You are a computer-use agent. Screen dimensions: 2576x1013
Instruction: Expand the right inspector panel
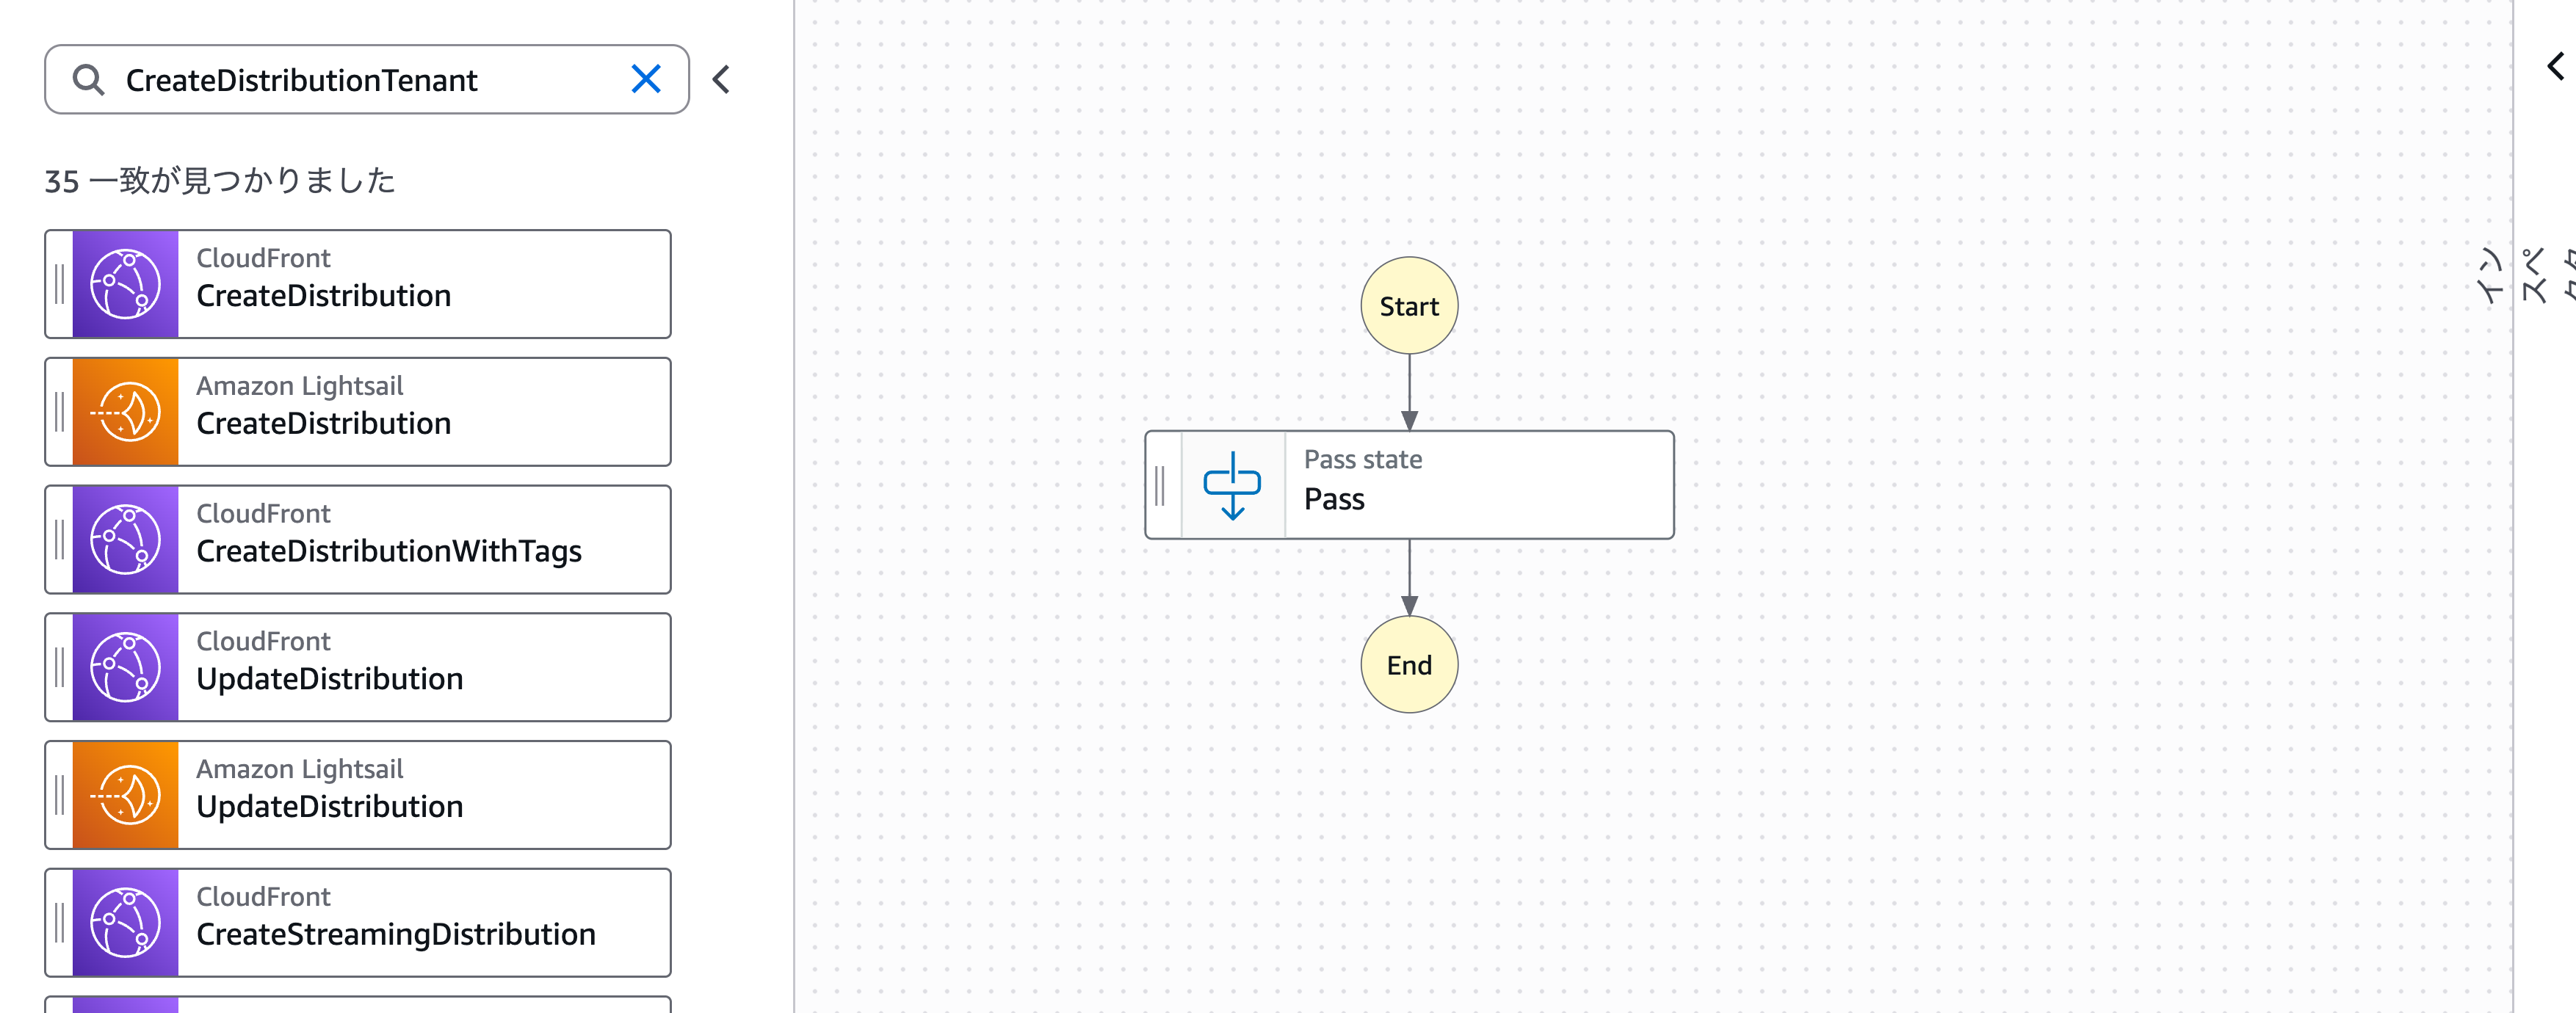2555,67
